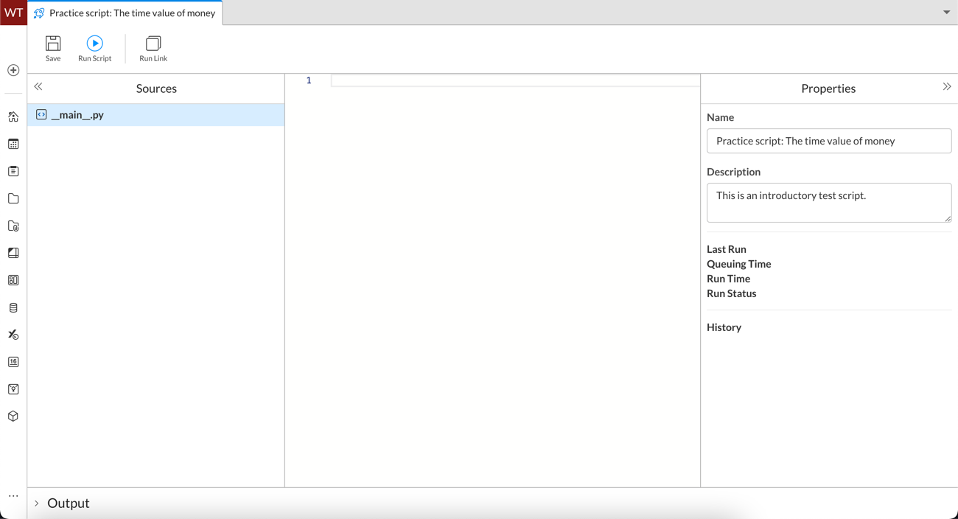The height and width of the screenshot is (519, 958).
Task: Click the Run Link icon
Action: (x=153, y=48)
